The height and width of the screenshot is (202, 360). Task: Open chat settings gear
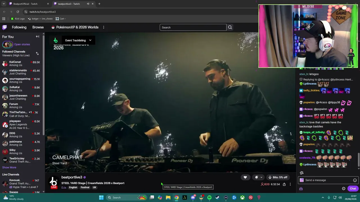click(343, 189)
